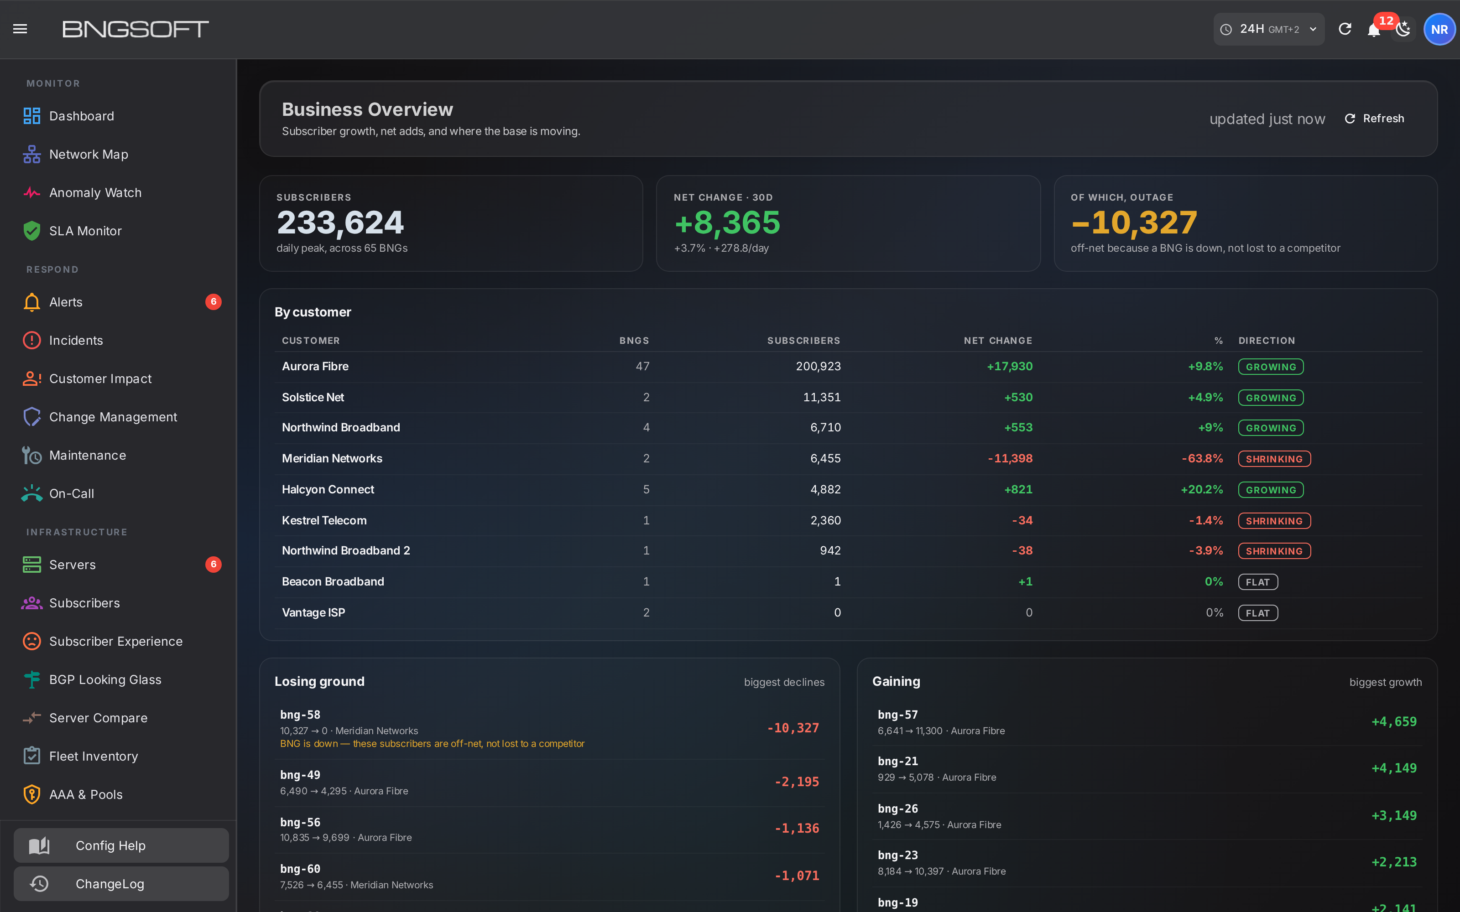1460x912 pixels.
Task: Click Kestrel Telecom customer name
Action: pos(324,520)
